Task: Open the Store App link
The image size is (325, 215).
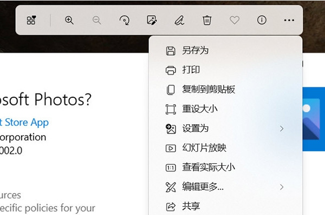Action: 24,123
